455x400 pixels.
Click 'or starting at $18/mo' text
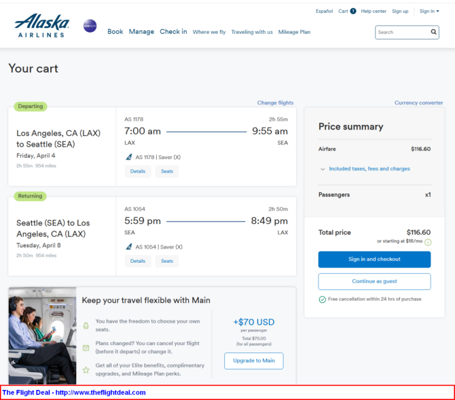coord(399,241)
